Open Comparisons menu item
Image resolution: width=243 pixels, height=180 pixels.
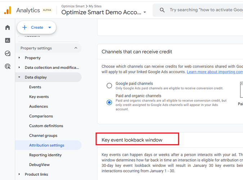point(41,116)
